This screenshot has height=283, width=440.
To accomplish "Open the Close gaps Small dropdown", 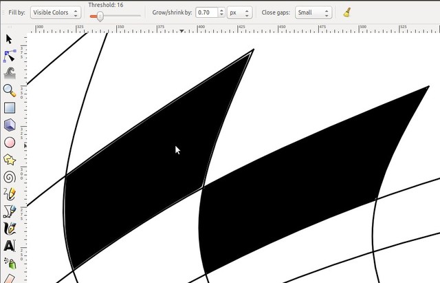I will pos(313,12).
